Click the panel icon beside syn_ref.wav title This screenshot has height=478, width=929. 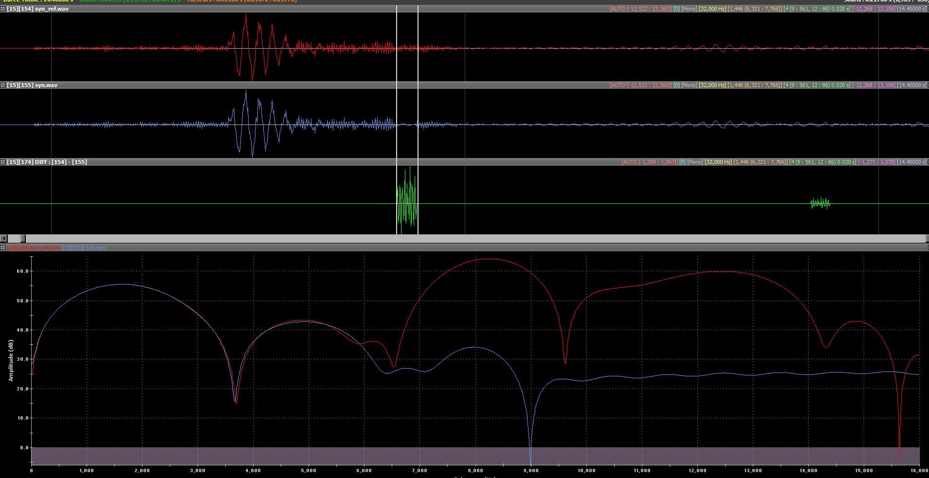click(3, 9)
